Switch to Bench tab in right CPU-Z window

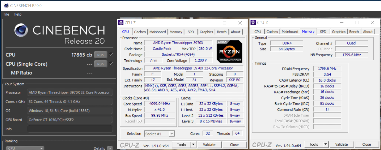354,32
